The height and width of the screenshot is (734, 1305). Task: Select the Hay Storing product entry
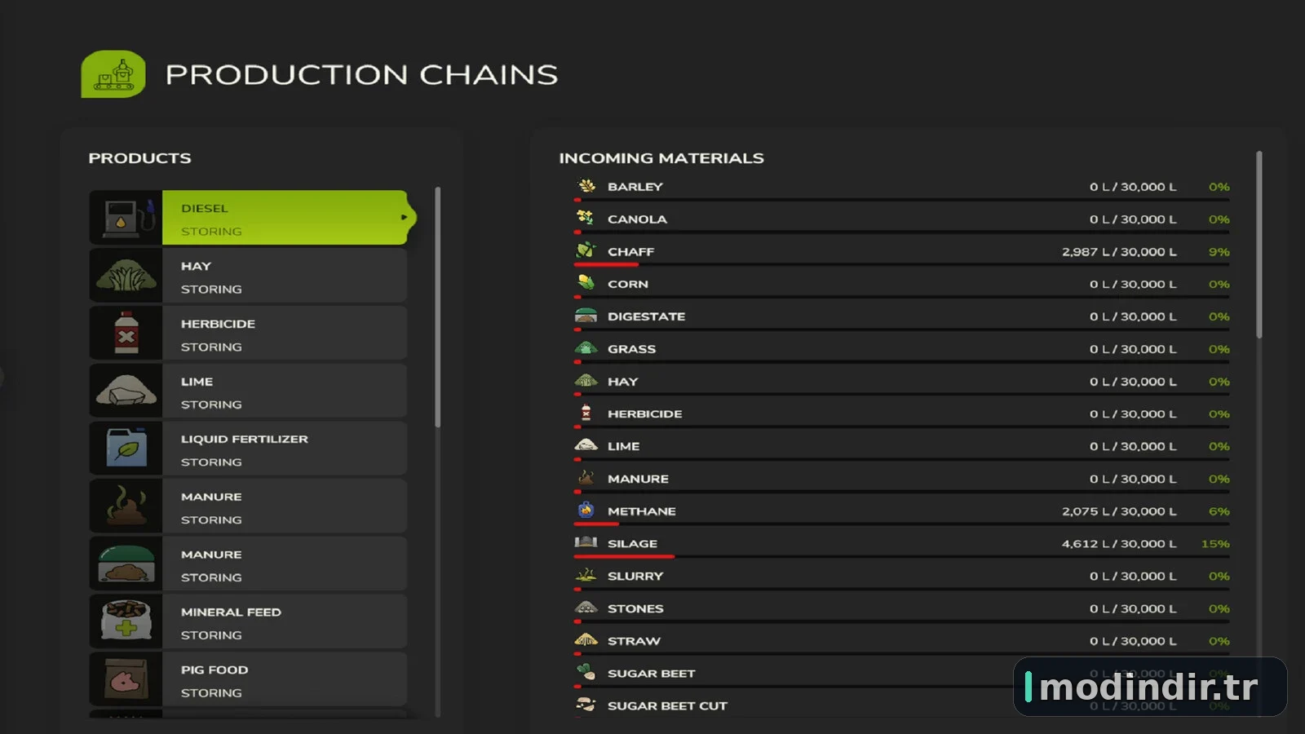(248, 276)
